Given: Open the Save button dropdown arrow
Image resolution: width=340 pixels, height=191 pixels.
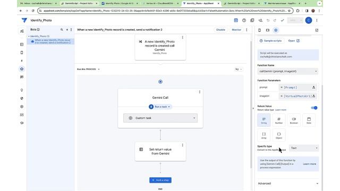Looking at the screenshot, I should (x=301, y=20).
